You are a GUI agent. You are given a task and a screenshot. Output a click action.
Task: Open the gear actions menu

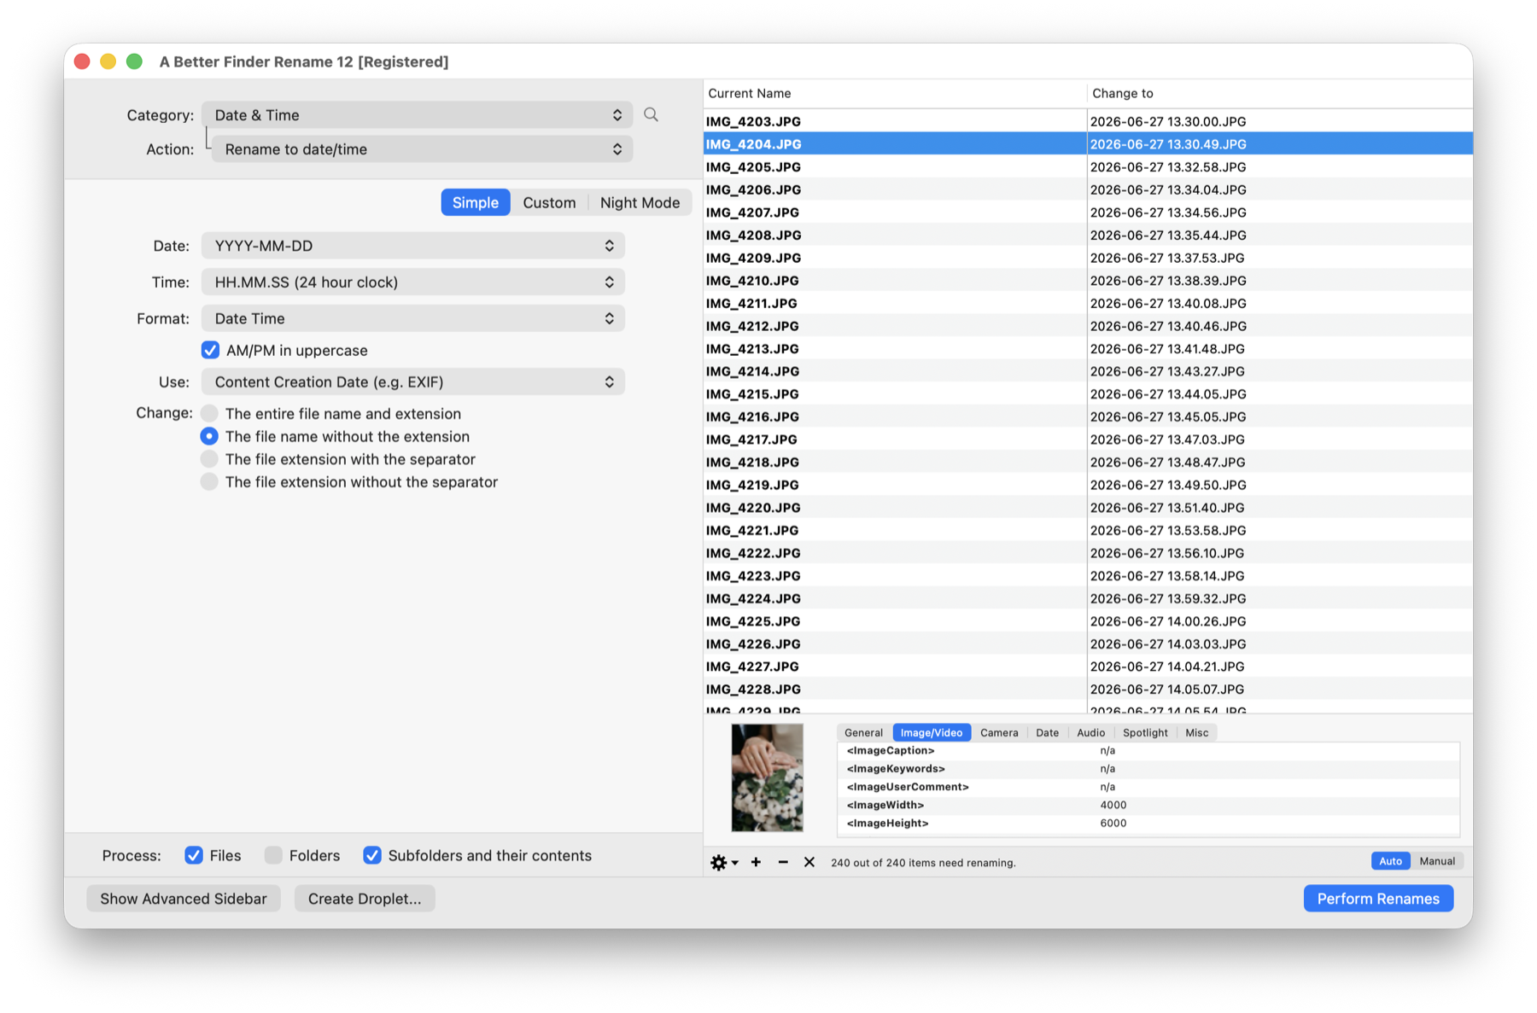pos(723,863)
